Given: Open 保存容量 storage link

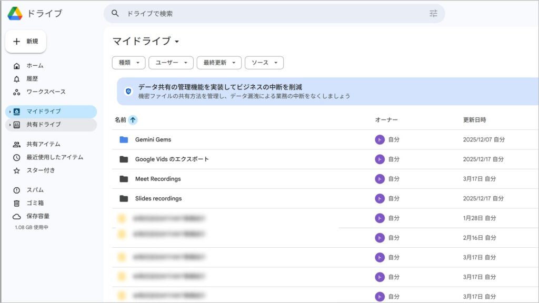Looking at the screenshot, I should tap(38, 216).
